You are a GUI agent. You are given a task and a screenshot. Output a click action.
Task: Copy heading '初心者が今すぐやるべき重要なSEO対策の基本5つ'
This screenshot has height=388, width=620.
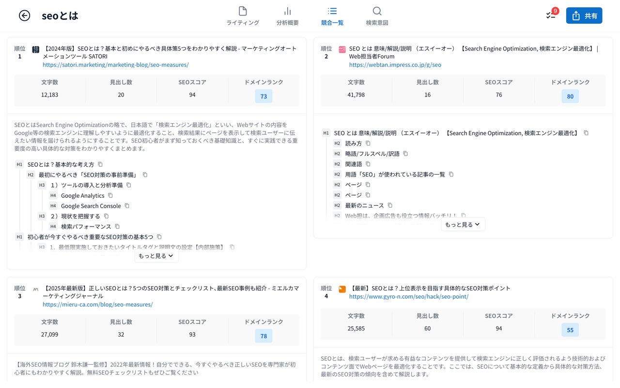(159, 237)
